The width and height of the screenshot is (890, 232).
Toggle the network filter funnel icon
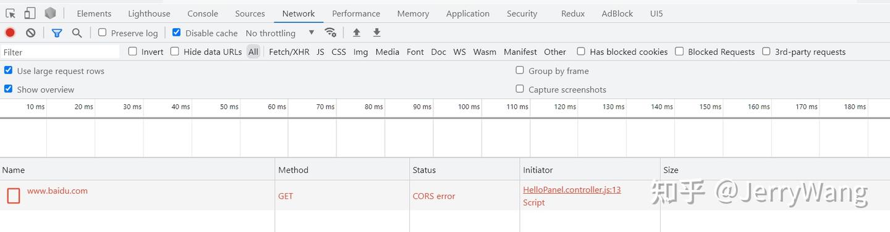[x=57, y=33]
